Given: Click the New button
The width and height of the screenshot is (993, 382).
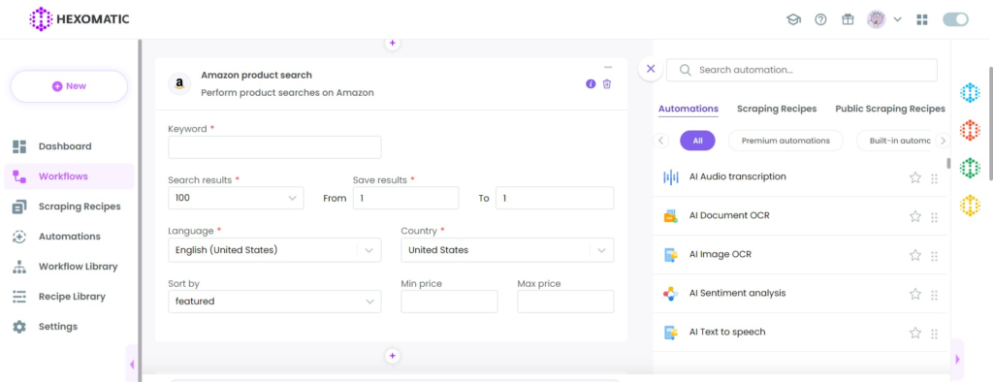Looking at the screenshot, I should 69,86.
